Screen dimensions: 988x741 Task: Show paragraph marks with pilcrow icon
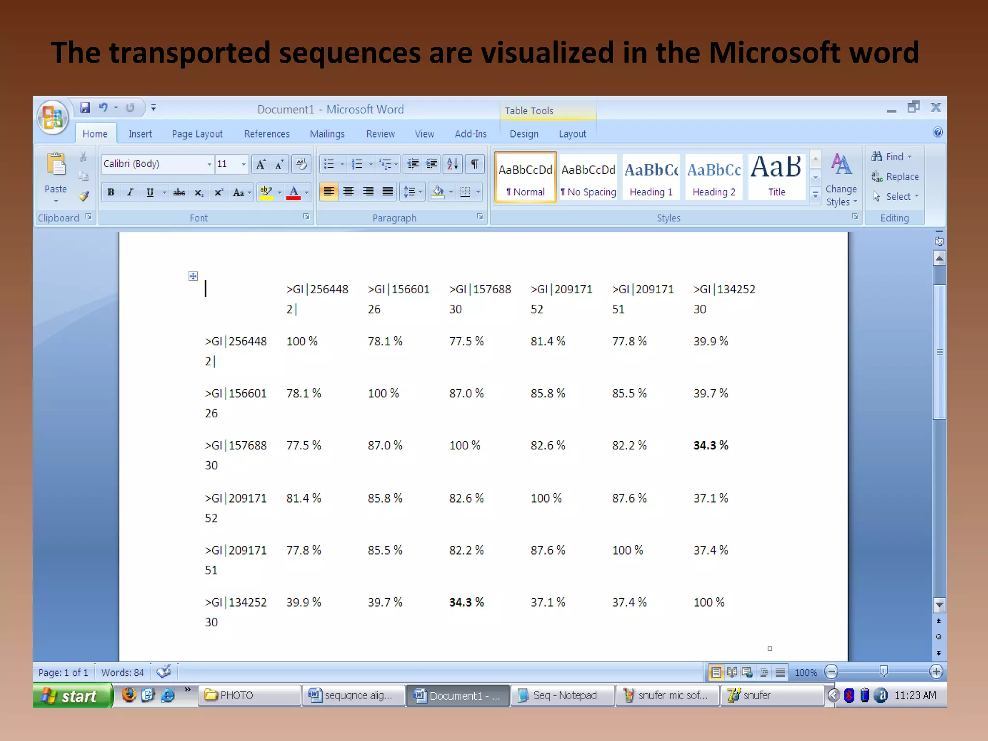click(x=475, y=164)
